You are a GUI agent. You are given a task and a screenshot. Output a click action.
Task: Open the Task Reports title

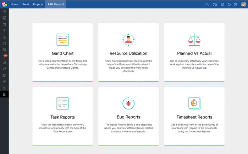click(63, 117)
